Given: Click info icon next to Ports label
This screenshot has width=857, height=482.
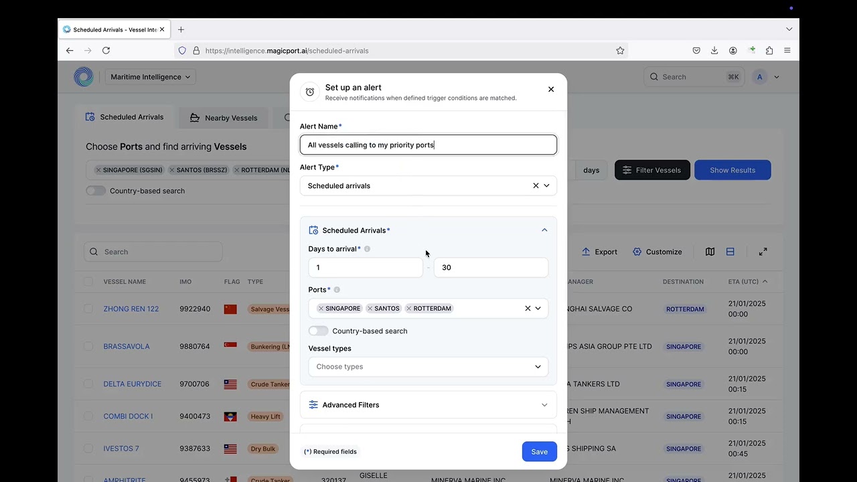Looking at the screenshot, I should pos(337,290).
